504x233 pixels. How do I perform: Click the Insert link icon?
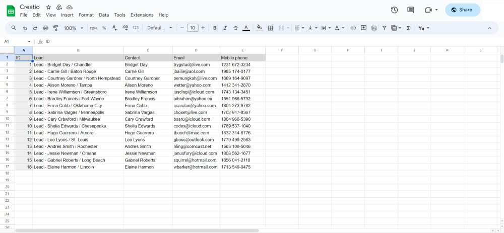tap(353, 28)
